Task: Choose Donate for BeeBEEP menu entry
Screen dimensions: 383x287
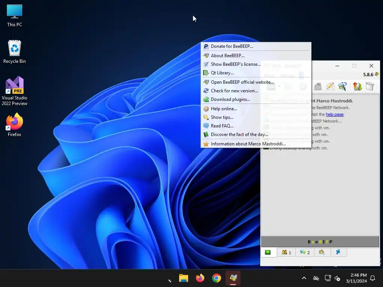Action: tap(256, 46)
